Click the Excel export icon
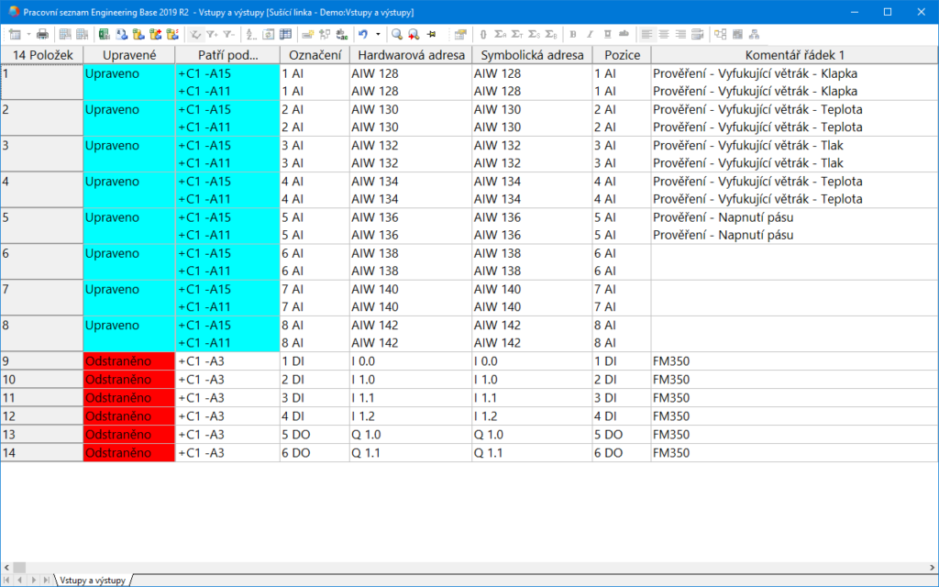The height and width of the screenshot is (587, 939). (105, 34)
